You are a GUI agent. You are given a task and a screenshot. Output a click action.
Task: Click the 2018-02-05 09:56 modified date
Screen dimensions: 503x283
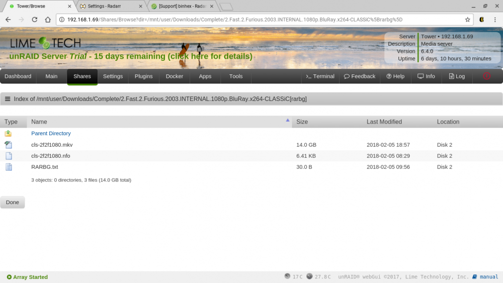pos(388,167)
